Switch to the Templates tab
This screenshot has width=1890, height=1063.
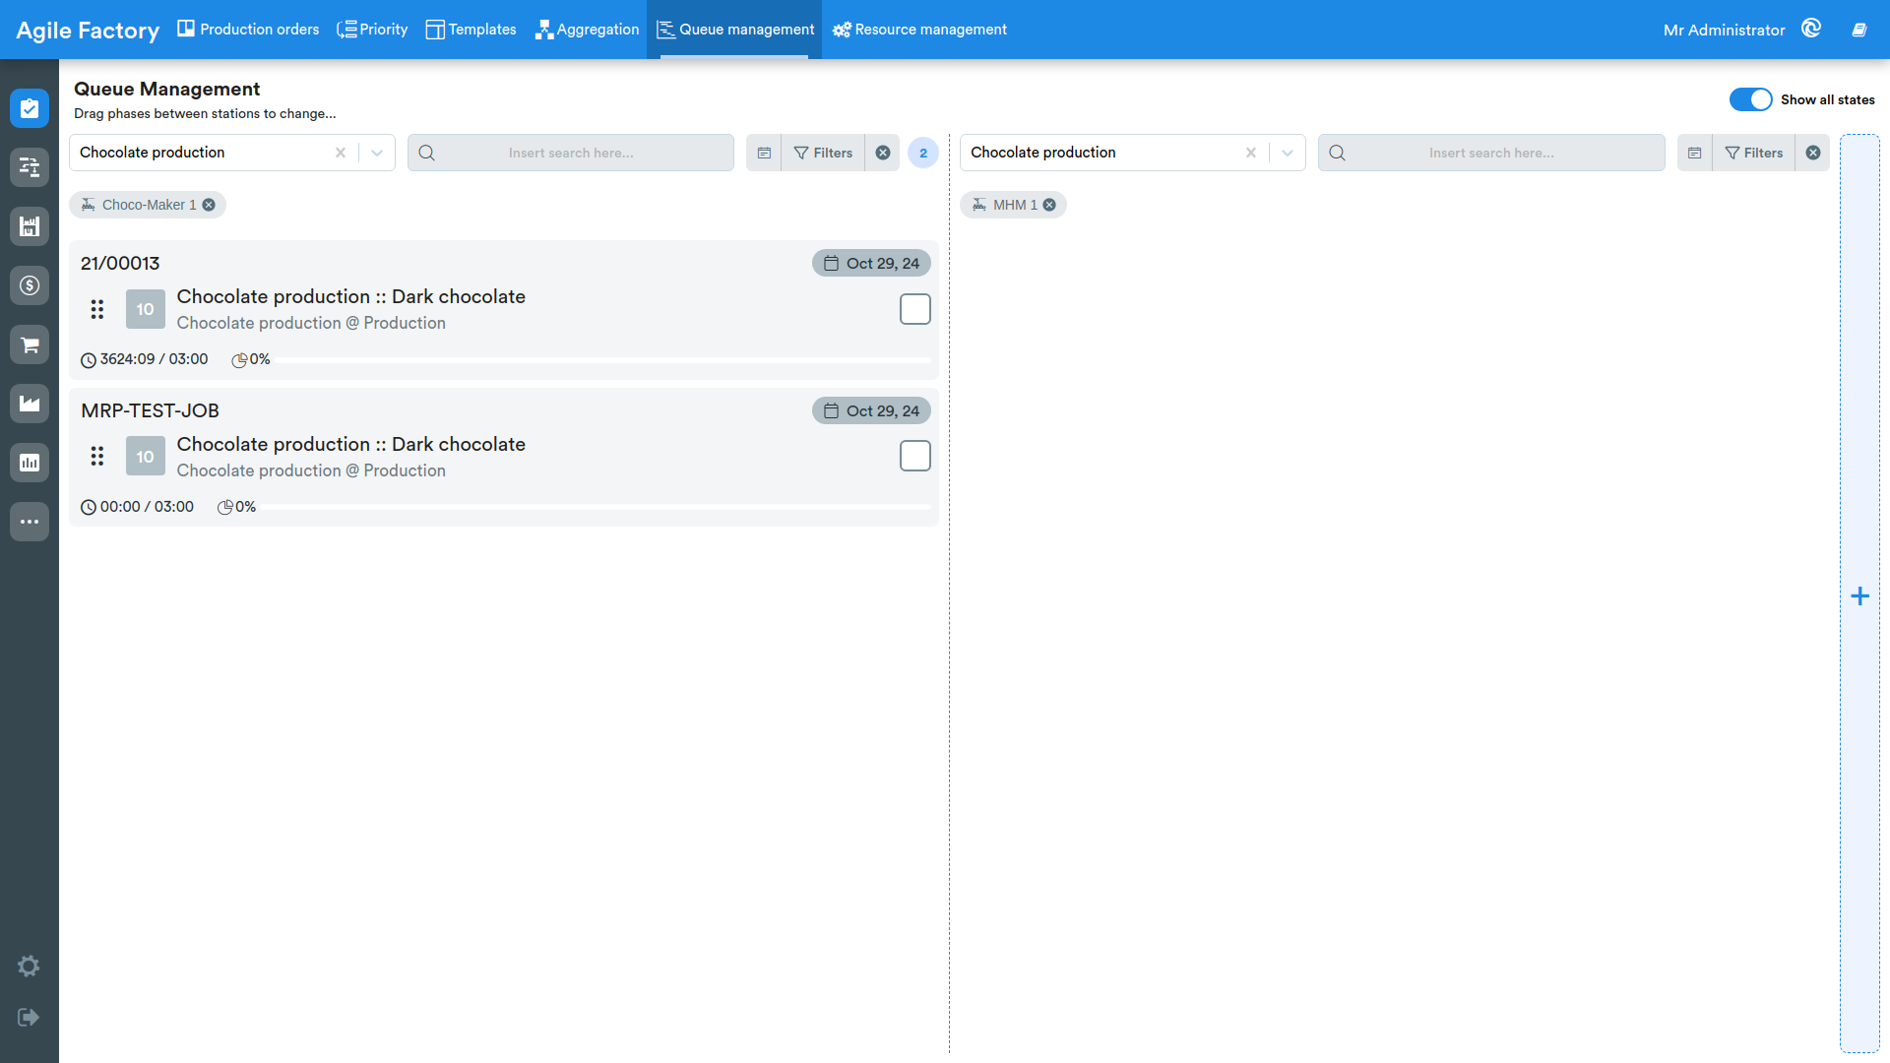tap(471, 30)
